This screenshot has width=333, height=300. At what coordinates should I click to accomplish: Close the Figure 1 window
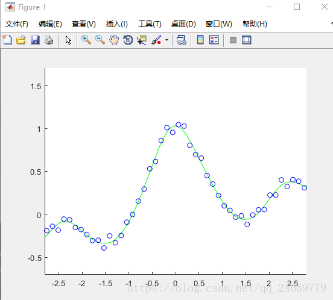click(325, 7)
